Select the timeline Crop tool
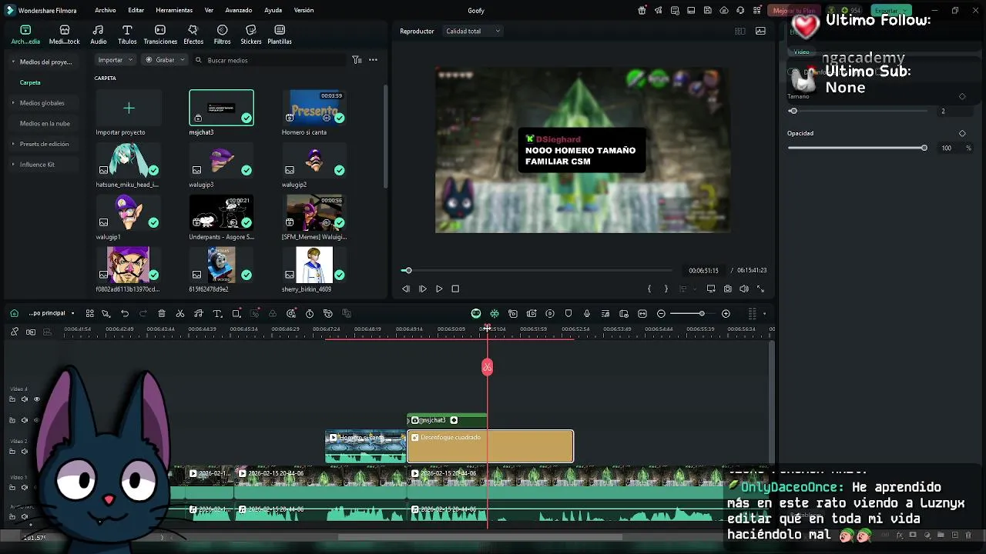 236,314
